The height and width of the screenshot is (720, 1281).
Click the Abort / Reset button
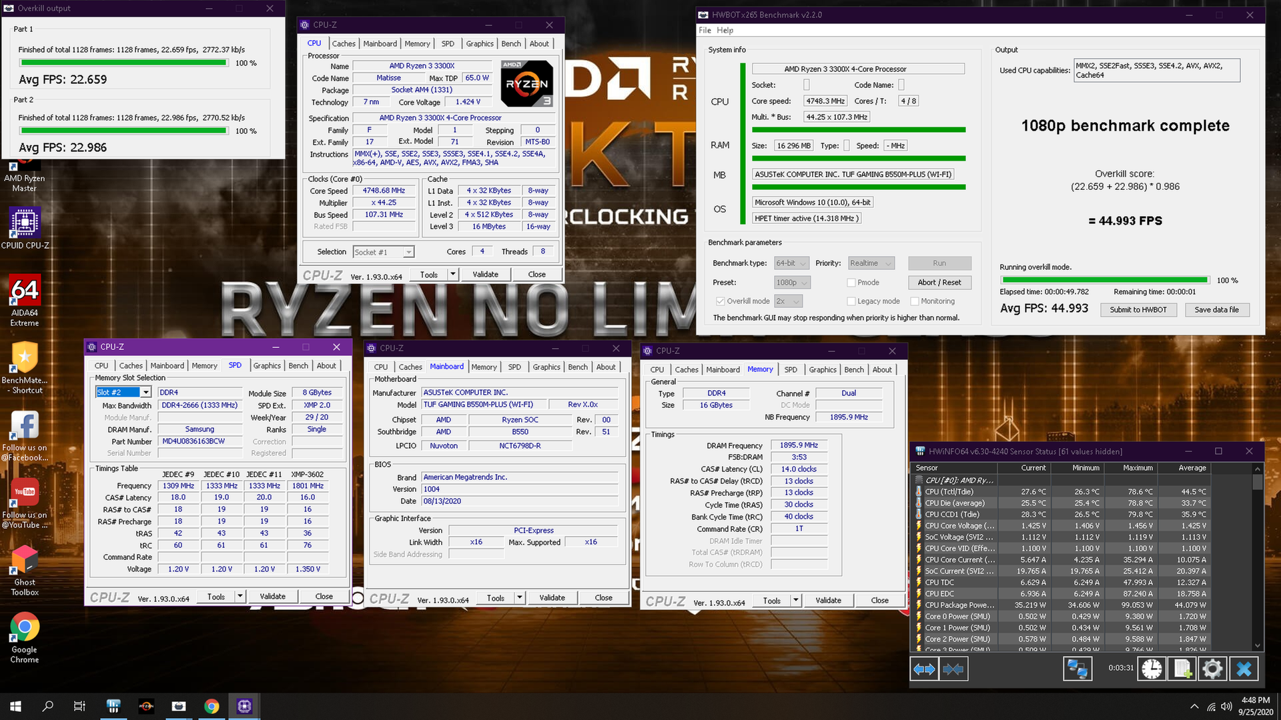(939, 283)
